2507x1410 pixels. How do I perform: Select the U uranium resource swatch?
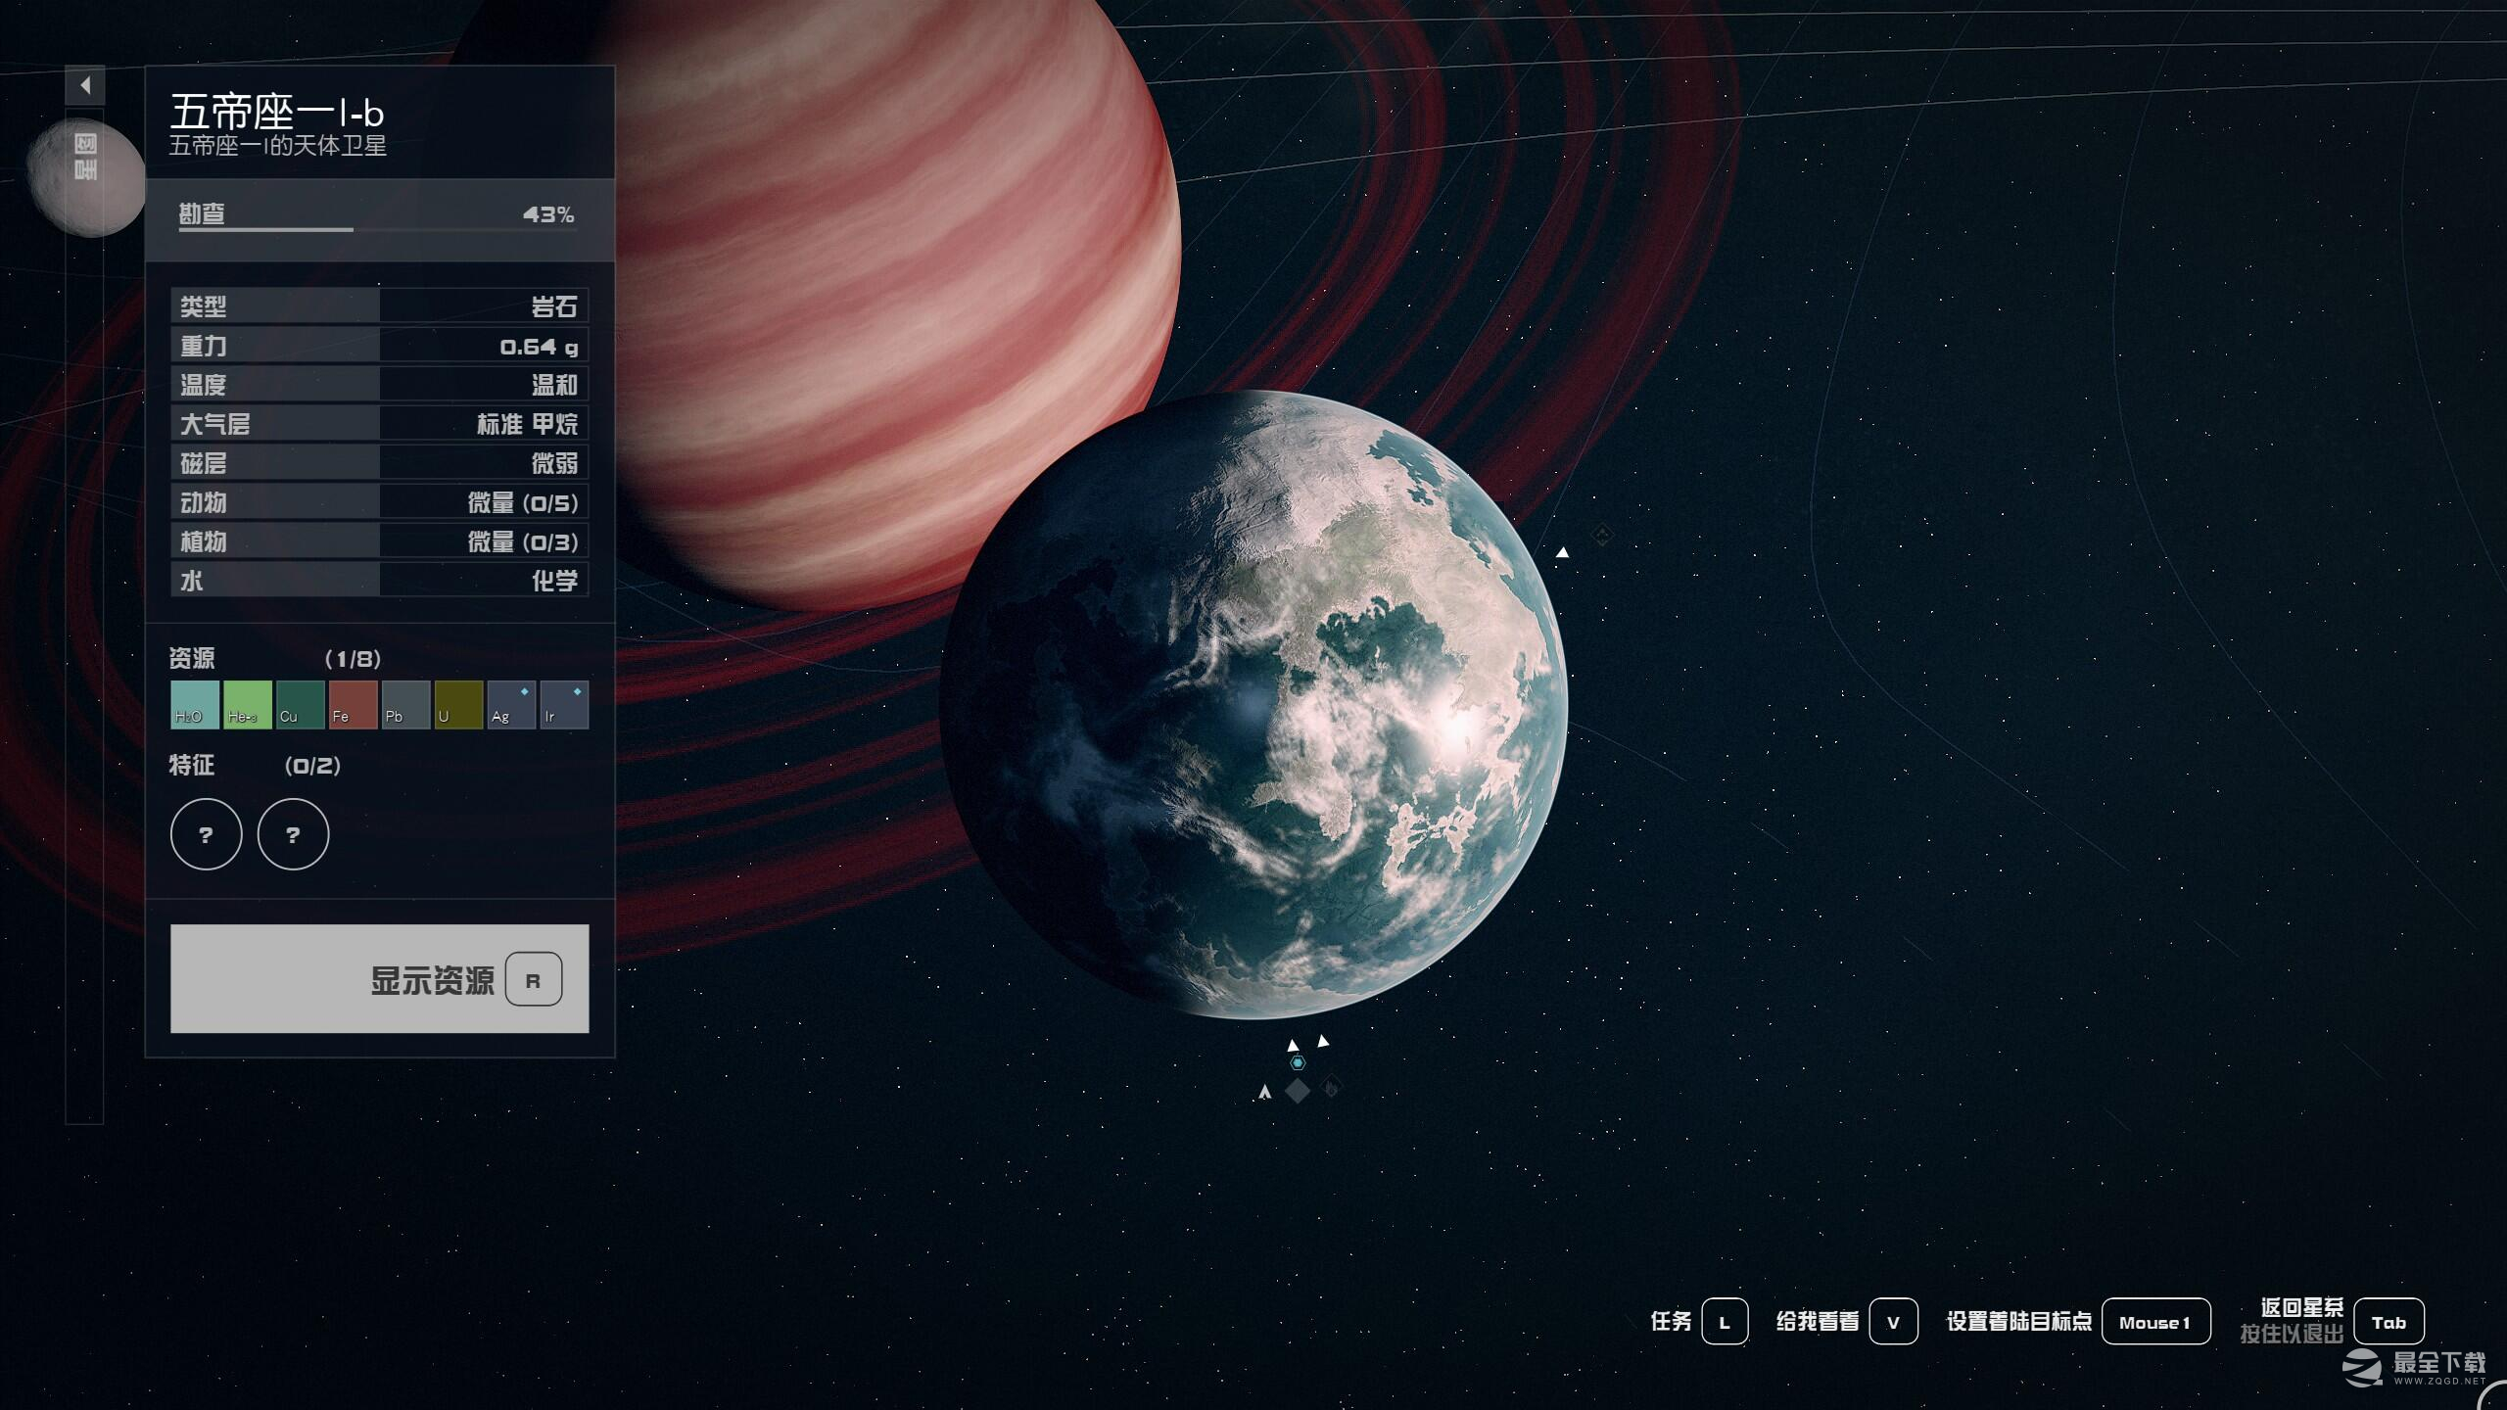(x=459, y=705)
